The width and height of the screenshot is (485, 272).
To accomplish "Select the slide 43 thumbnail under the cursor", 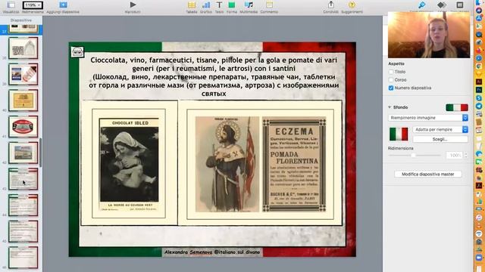I will (23, 179).
